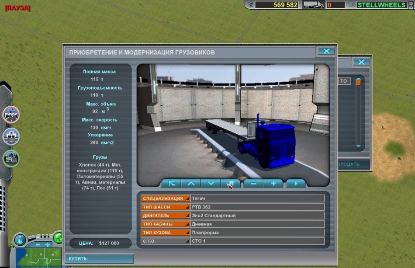Image resolution: width=415 pixels, height=268 pixels.
Task: Expand the Двигатель selection list
Action: 166,216
